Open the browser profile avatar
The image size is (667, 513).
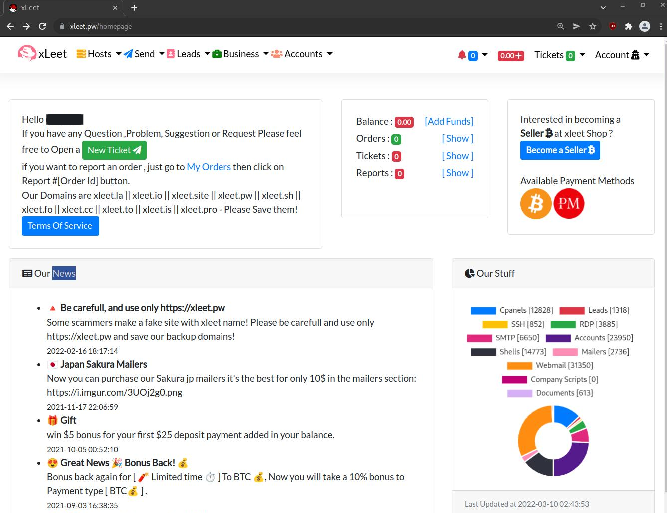point(645,26)
